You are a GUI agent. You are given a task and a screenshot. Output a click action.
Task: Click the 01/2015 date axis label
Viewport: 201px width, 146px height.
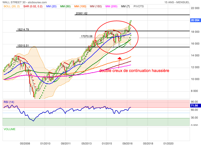(107, 143)
